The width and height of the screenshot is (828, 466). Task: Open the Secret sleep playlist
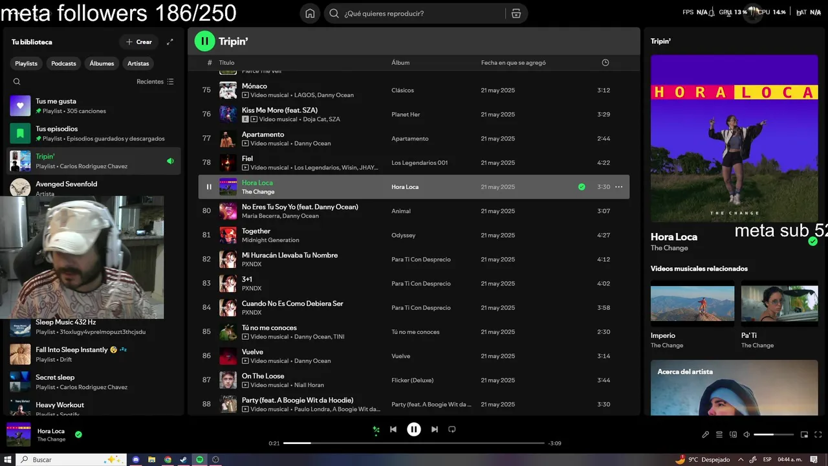coord(94,382)
